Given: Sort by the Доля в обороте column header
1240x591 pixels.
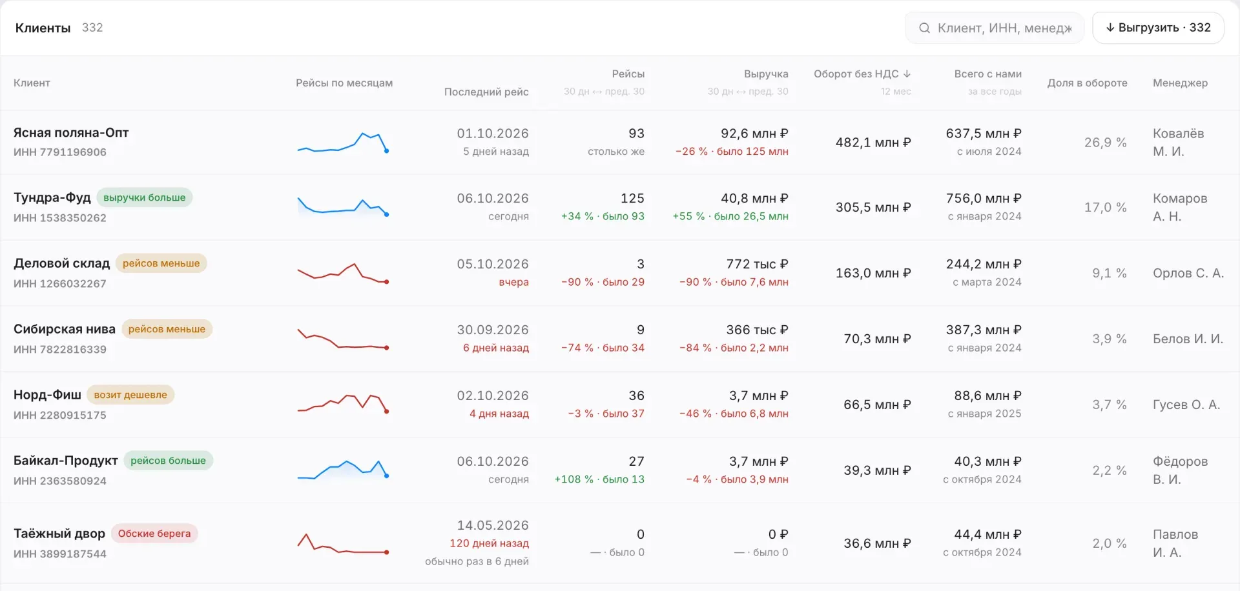Looking at the screenshot, I should coord(1088,83).
